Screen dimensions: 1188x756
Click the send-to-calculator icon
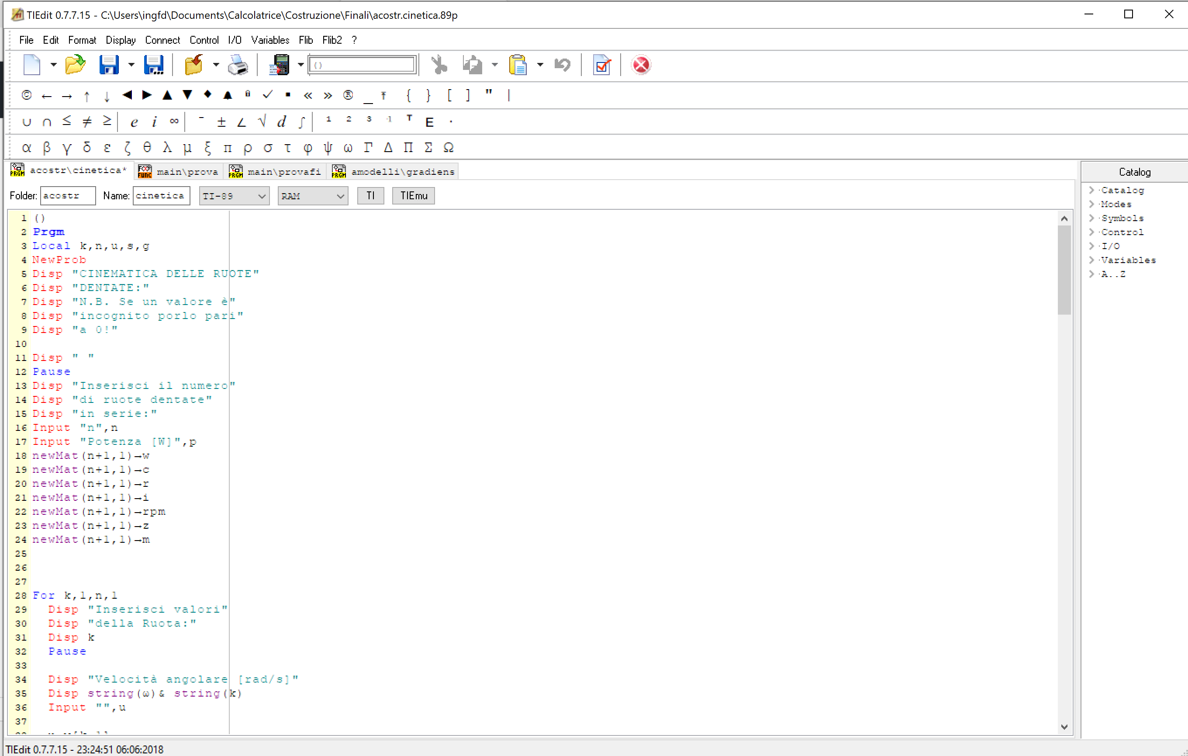279,65
